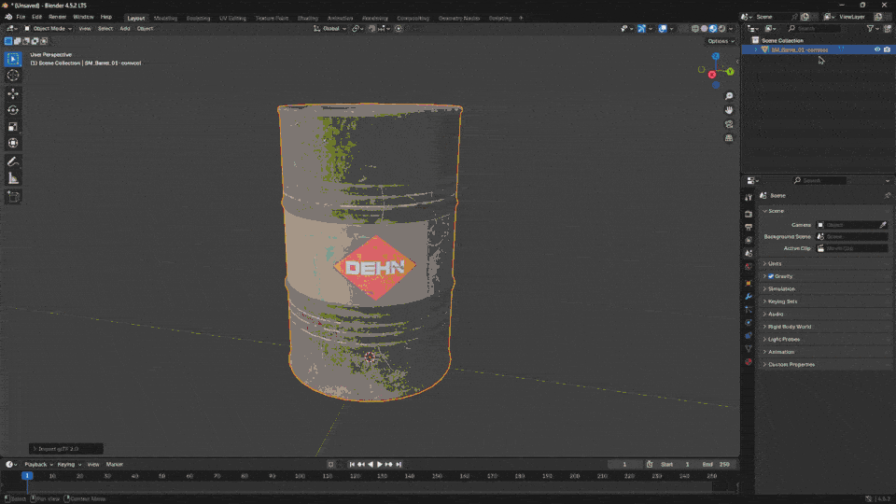Open the viewport Add menu
Image resolution: width=896 pixels, height=504 pixels.
[124, 29]
